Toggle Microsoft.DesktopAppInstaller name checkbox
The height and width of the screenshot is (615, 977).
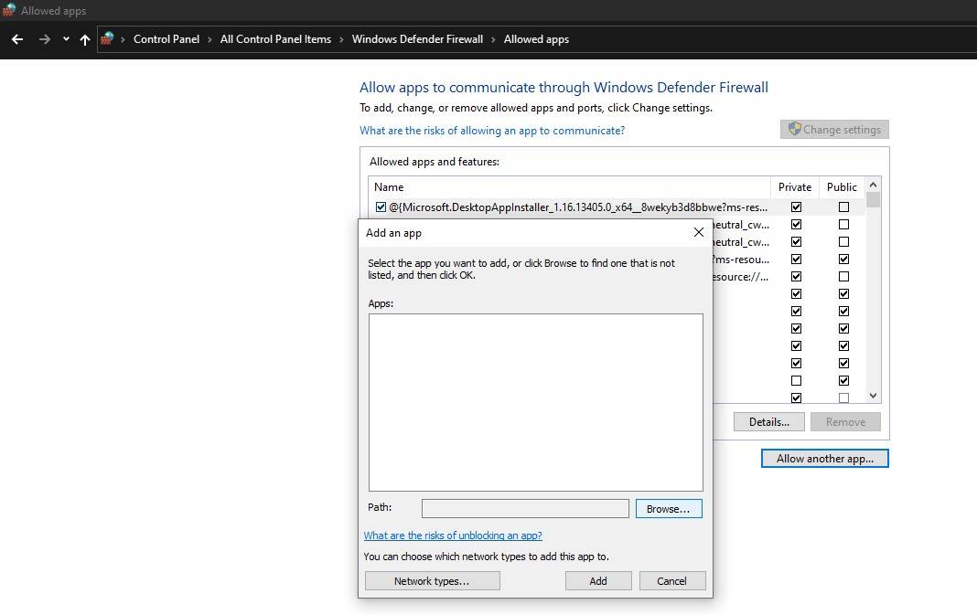tap(381, 207)
